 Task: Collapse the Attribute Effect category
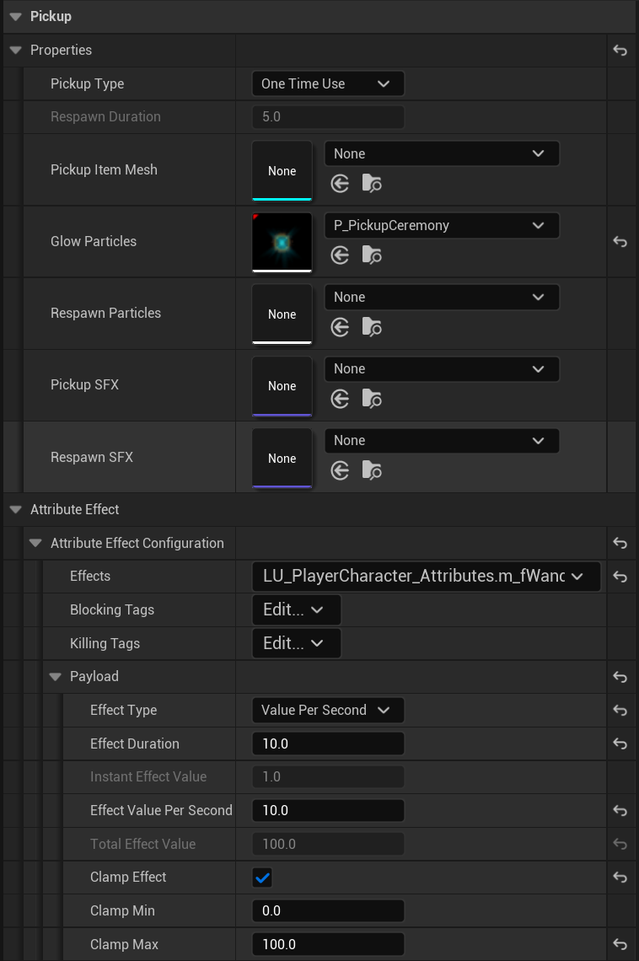[x=15, y=509]
